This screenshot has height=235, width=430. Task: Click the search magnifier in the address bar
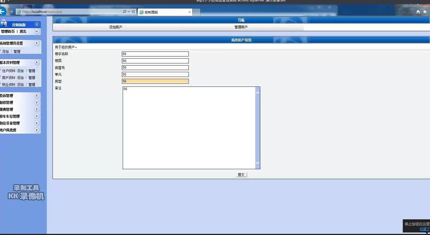(125, 12)
